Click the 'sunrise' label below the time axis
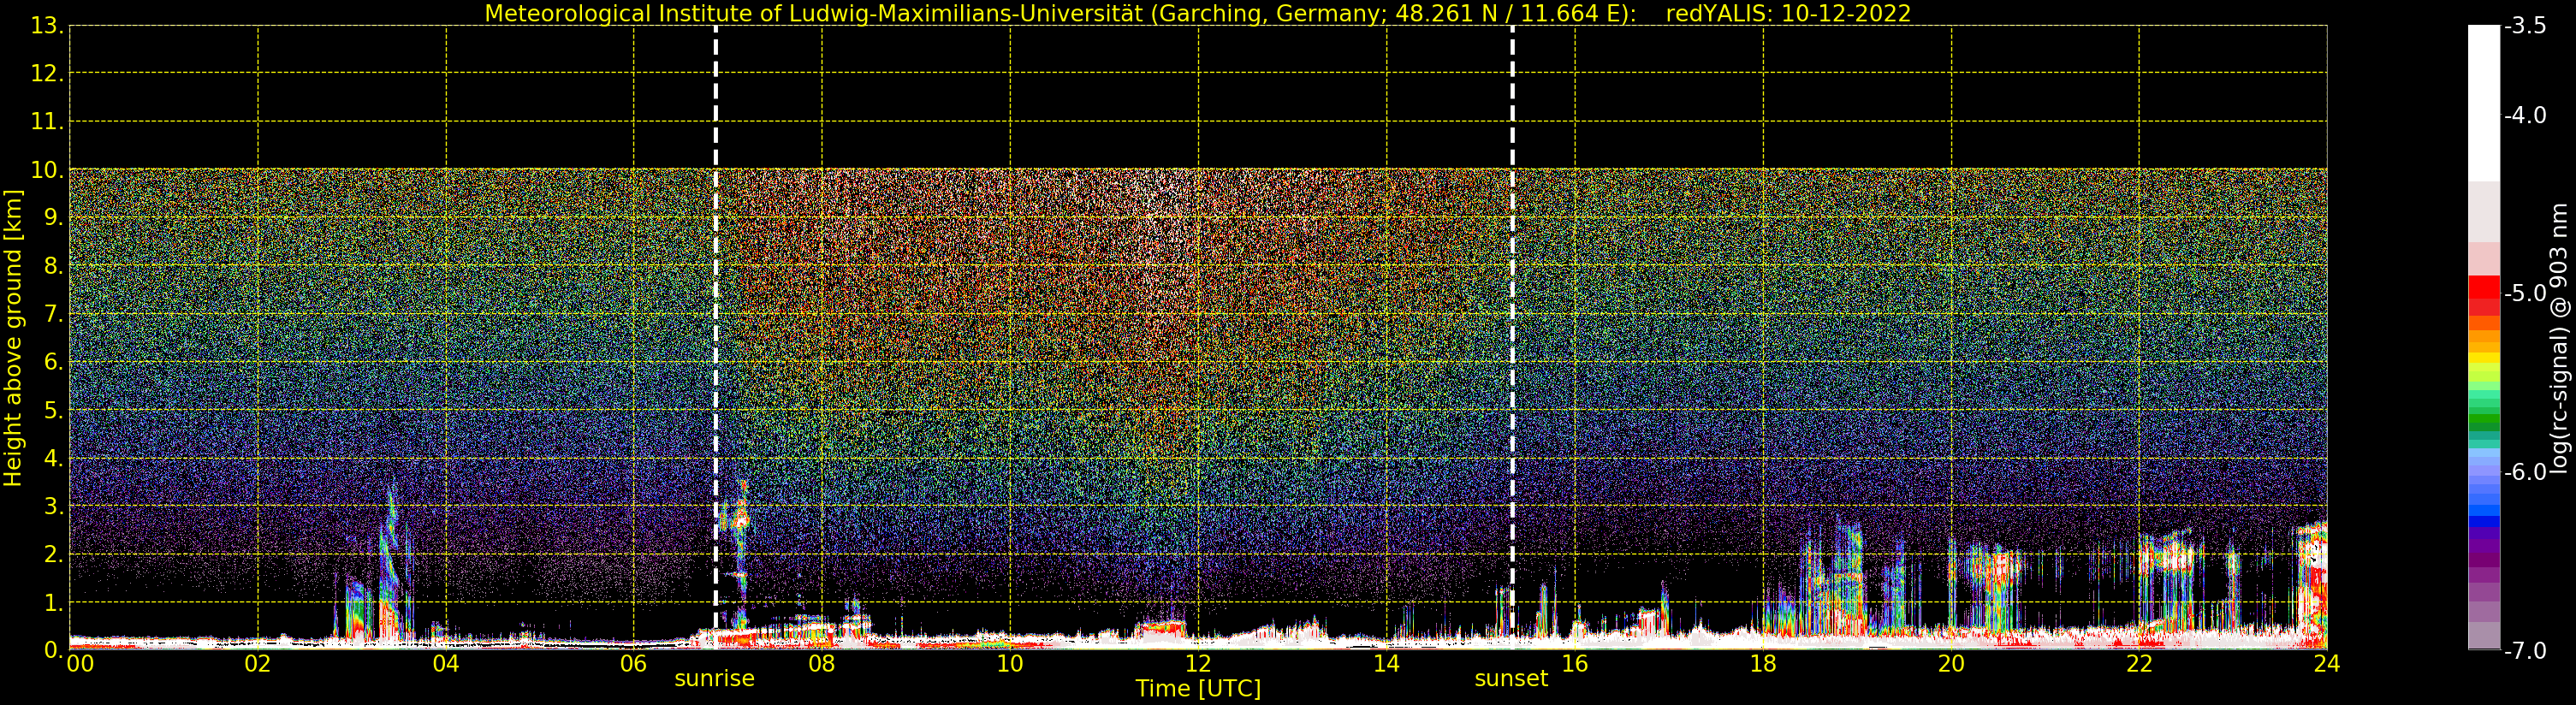The height and width of the screenshot is (705, 2576). [x=714, y=679]
